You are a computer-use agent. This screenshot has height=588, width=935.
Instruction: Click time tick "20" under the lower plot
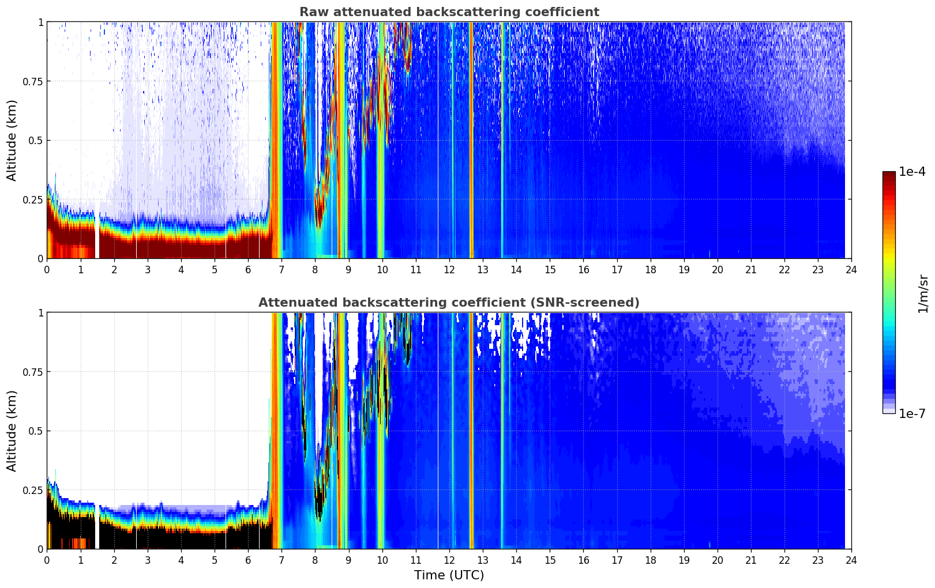pyautogui.click(x=718, y=560)
